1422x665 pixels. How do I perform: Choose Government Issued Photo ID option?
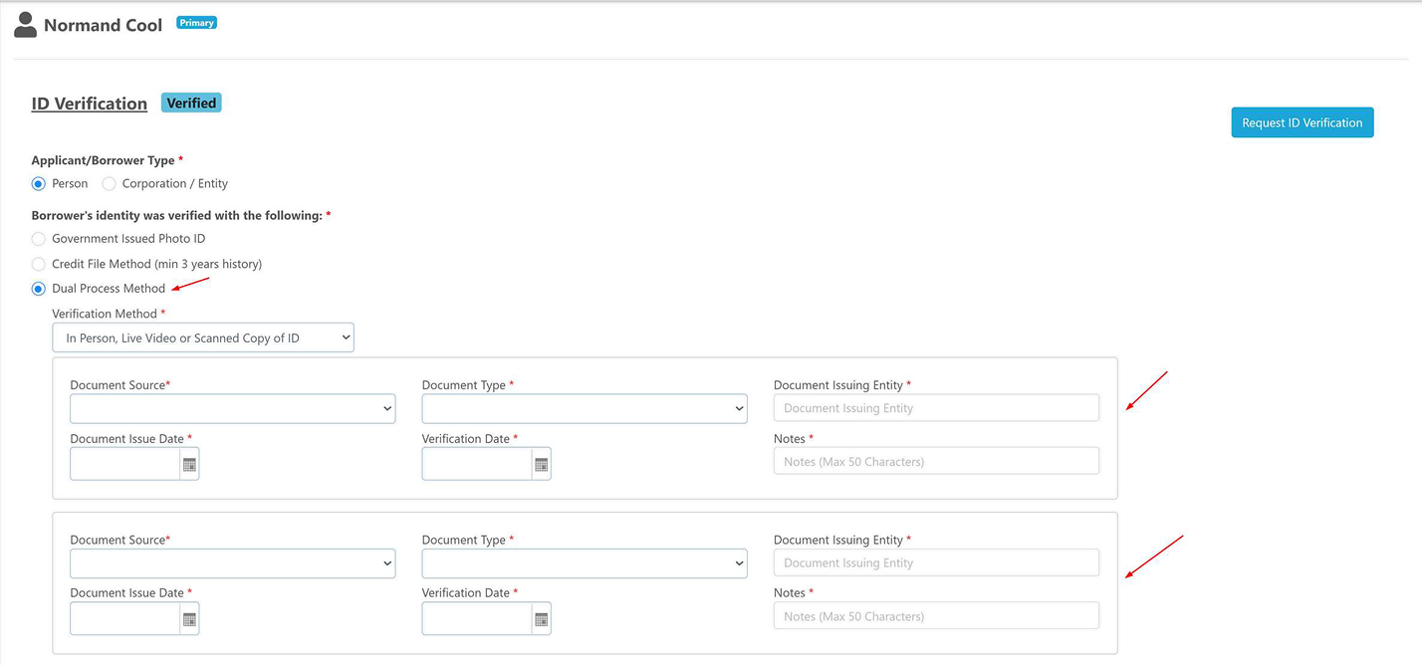pos(39,239)
